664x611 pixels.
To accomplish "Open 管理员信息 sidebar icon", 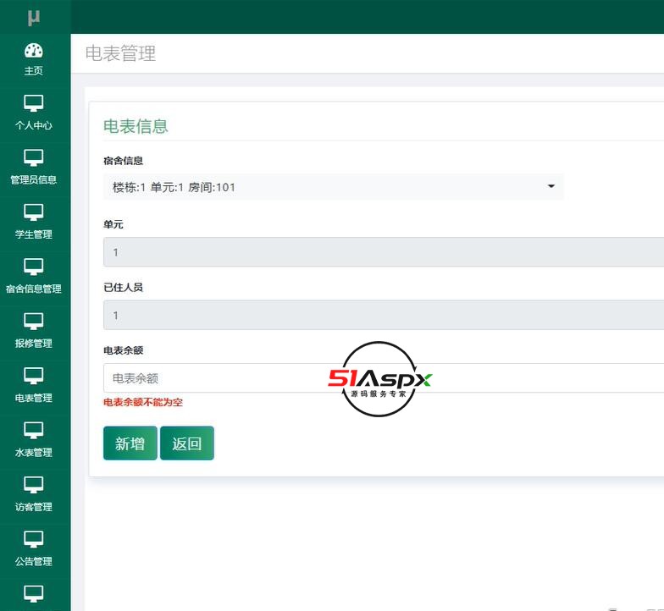I will coord(34,158).
